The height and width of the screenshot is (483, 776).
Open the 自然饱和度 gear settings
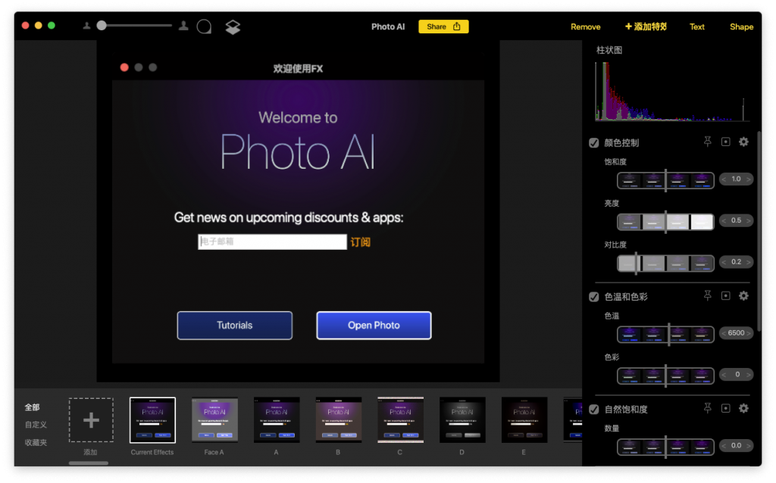[x=744, y=408]
